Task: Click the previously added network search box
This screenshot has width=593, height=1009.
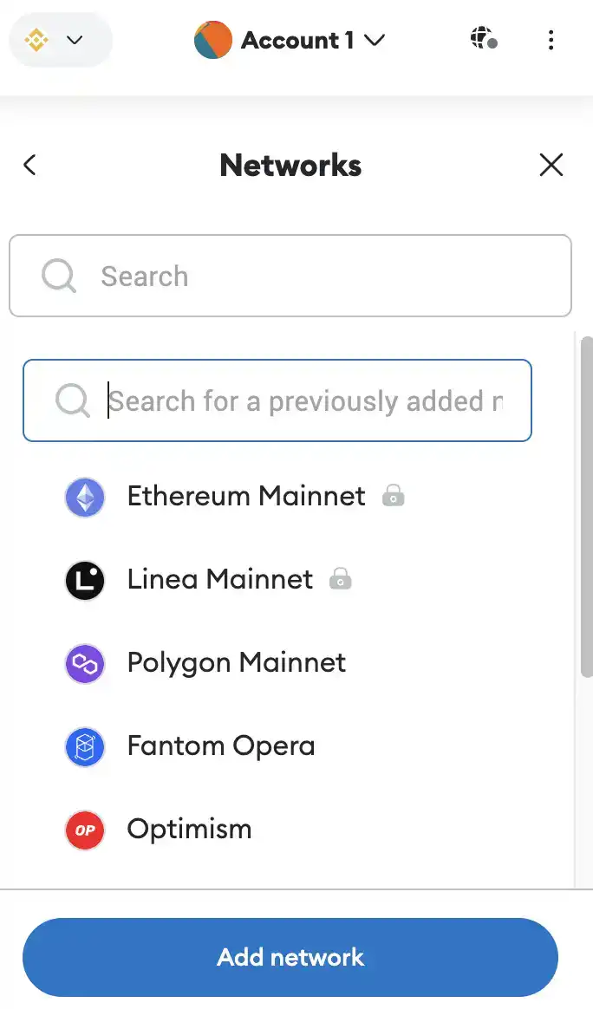Action: tap(277, 401)
